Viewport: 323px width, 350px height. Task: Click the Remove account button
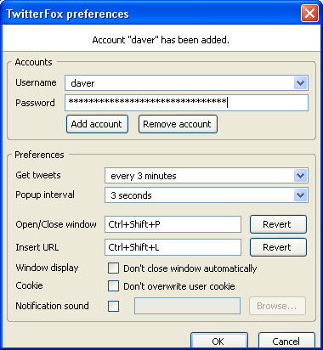[178, 124]
